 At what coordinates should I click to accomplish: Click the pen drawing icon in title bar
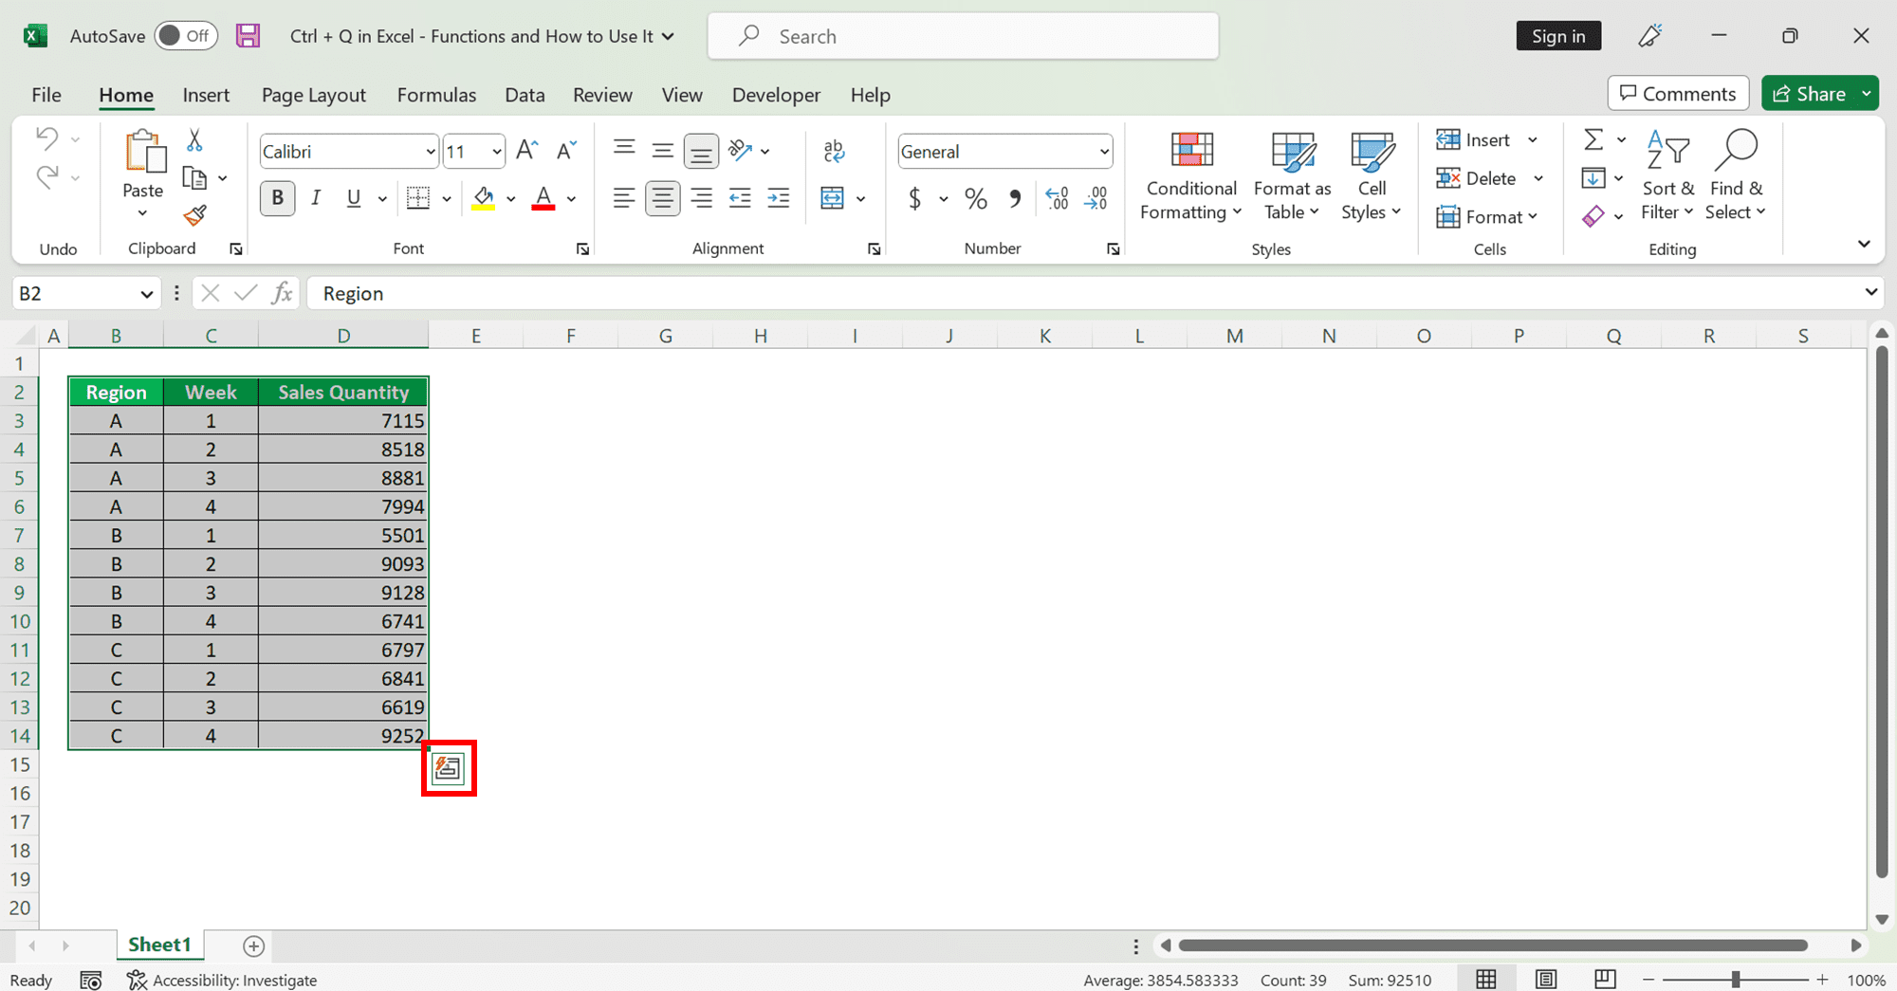pos(1650,36)
